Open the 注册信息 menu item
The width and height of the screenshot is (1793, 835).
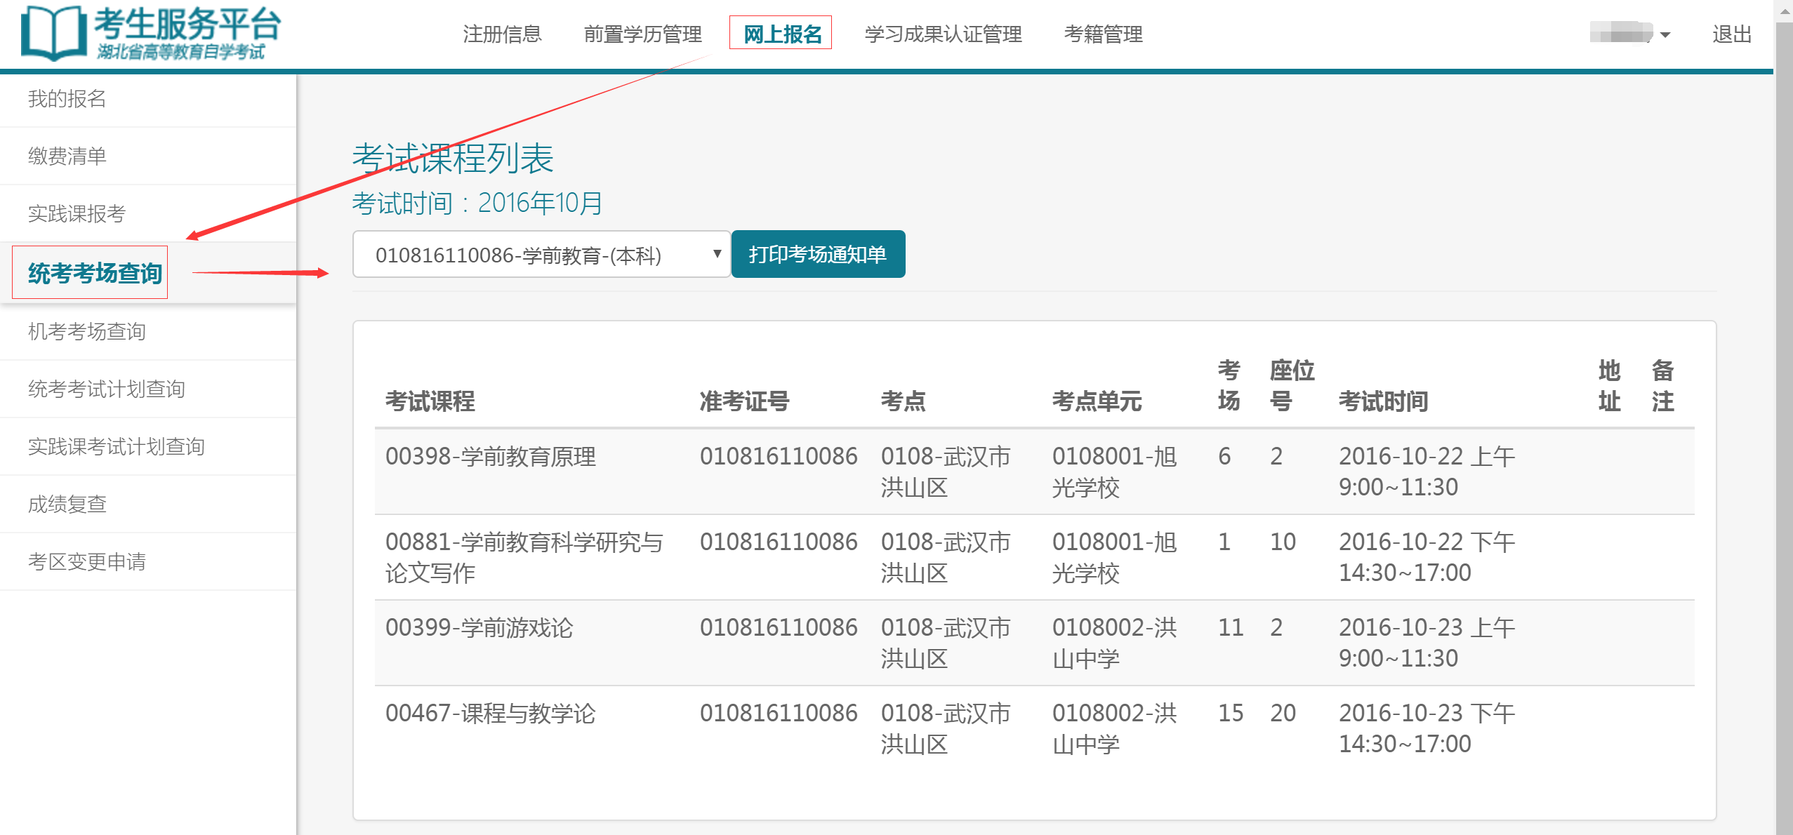[502, 34]
